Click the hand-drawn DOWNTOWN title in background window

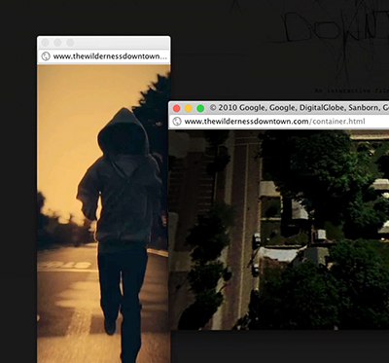[336, 27]
